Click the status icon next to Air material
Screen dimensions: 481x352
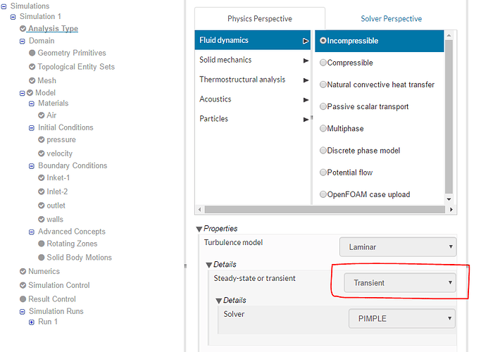tap(41, 115)
